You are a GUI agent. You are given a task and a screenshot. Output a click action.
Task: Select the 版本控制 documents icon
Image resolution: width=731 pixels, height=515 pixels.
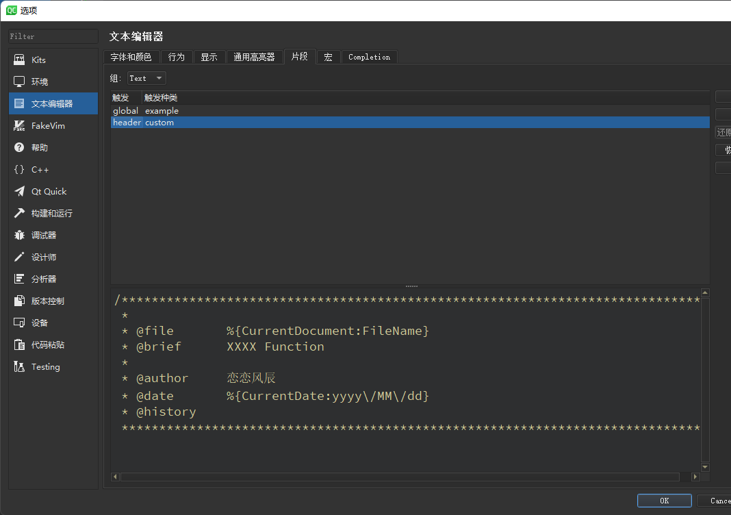point(19,301)
